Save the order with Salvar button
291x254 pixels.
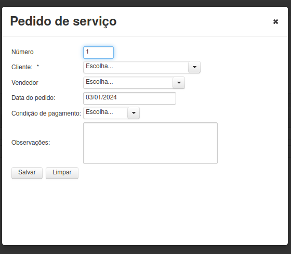(x=27, y=173)
